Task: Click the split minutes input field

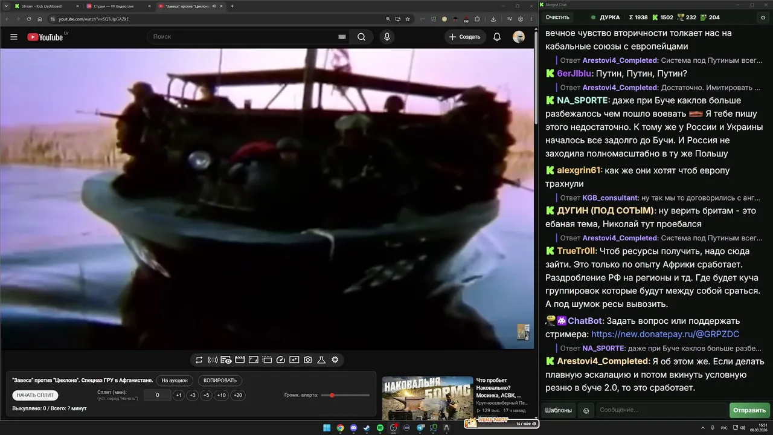Action: click(158, 395)
